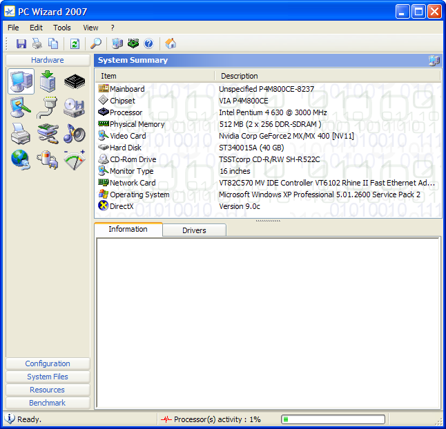Image resolution: width=446 pixels, height=429 pixels.
Task: Select the Network globe icon
Action: 21,159
